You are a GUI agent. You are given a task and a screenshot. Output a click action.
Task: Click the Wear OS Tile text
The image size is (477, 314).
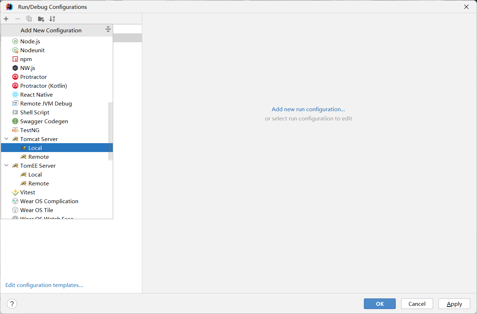pos(37,210)
